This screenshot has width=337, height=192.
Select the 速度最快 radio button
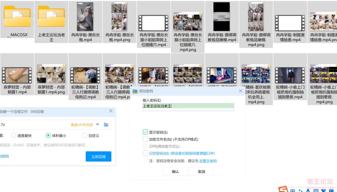pos(13,135)
